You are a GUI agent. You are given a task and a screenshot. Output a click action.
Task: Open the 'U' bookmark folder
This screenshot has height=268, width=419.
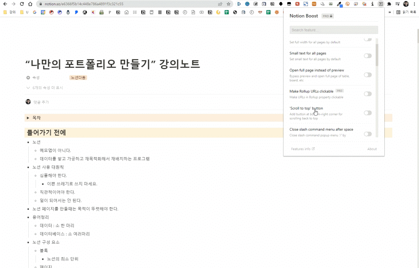tap(24, 12)
